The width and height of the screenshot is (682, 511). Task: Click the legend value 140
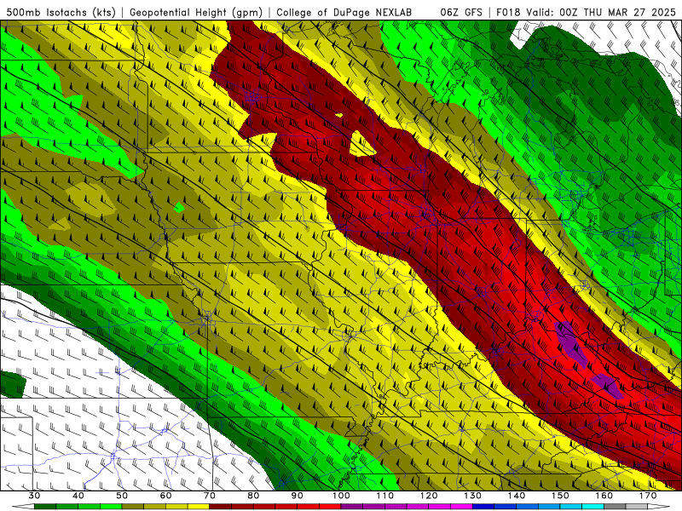[x=517, y=496]
